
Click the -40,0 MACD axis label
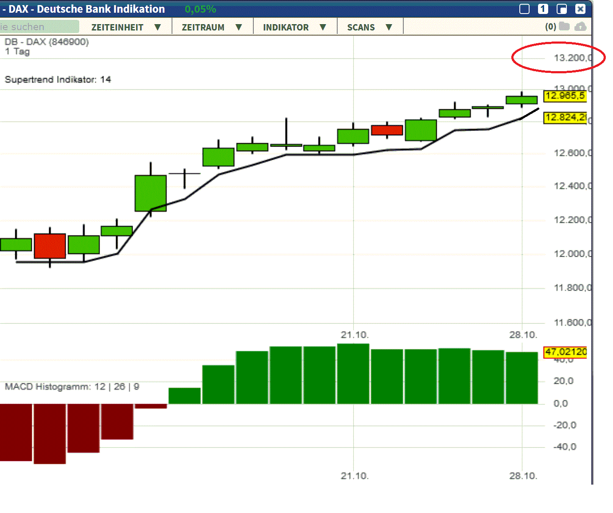click(565, 447)
